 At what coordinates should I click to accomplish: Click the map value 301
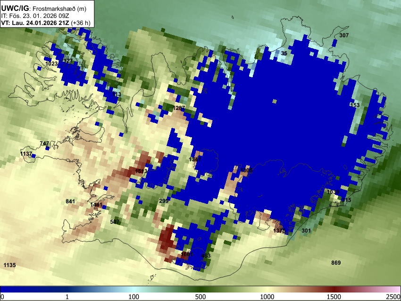306,231
